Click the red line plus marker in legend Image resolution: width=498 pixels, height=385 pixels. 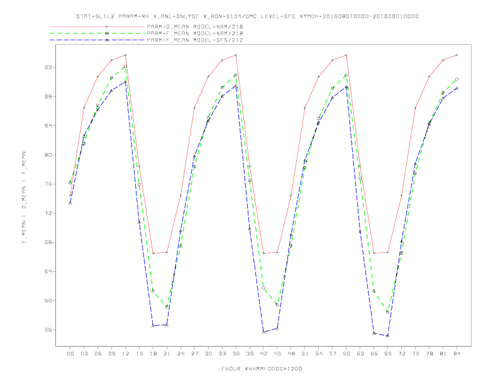pos(107,26)
